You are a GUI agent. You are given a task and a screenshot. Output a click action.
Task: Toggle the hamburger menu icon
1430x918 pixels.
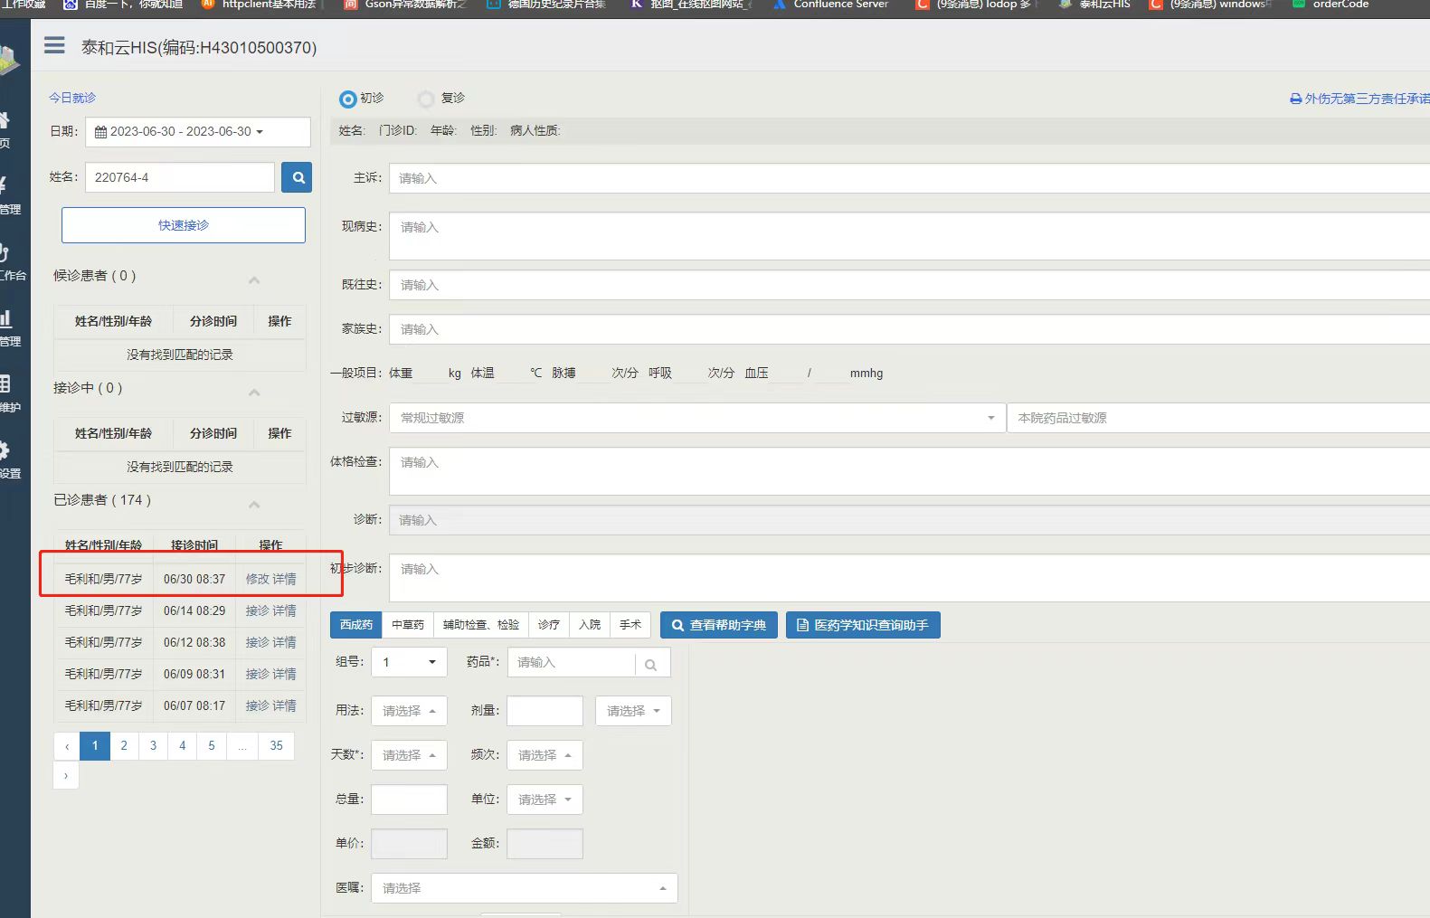(x=54, y=45)
